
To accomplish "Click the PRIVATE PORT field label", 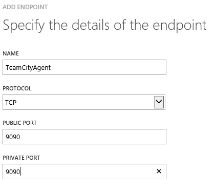I will point(21,158).
